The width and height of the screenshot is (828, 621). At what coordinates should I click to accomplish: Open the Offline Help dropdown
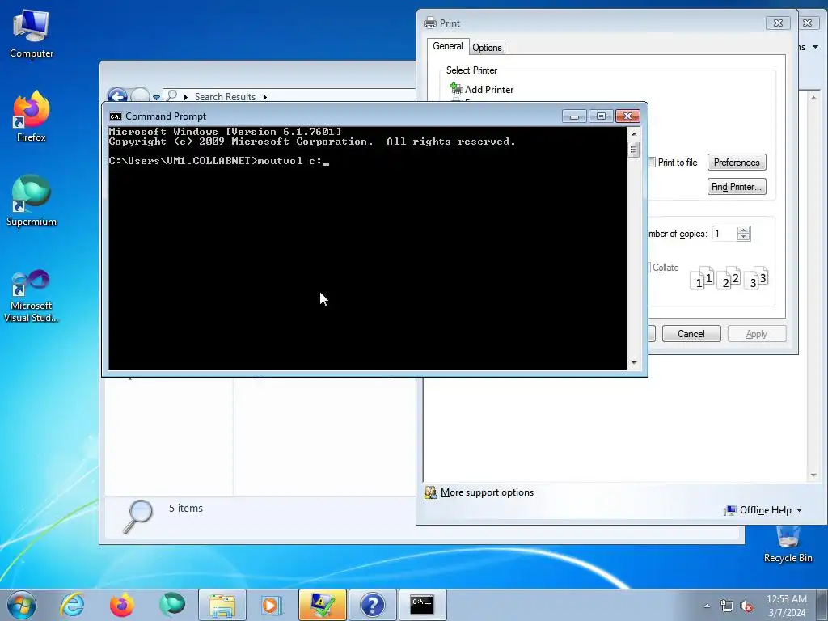[763, 510]
